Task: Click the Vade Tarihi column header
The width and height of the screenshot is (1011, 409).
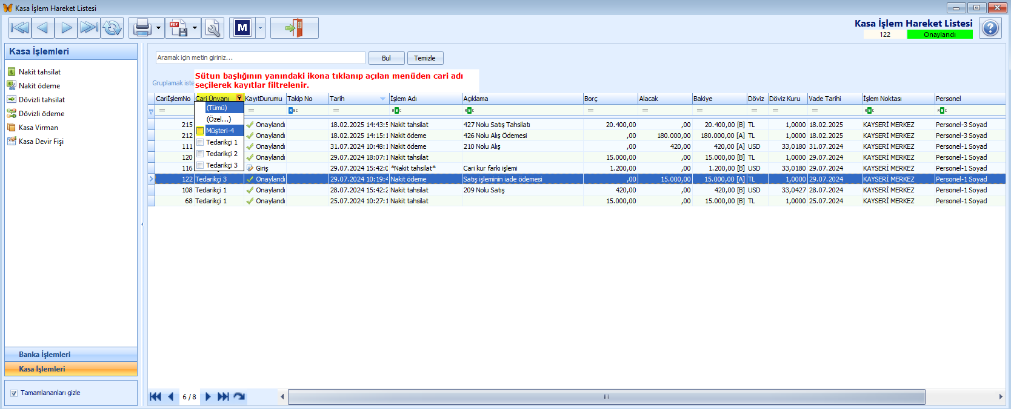Action: click(835, 99)
